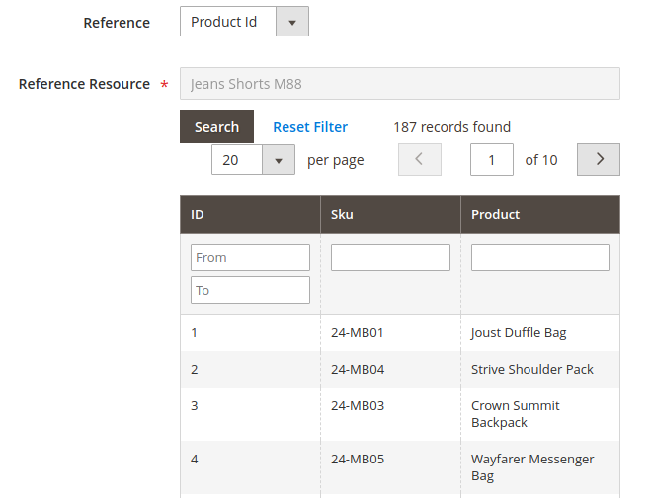Image resolution: width=651 pixels, height=498 pixels.
Task: Click the ID From filter field
Action: pos(250,257)
